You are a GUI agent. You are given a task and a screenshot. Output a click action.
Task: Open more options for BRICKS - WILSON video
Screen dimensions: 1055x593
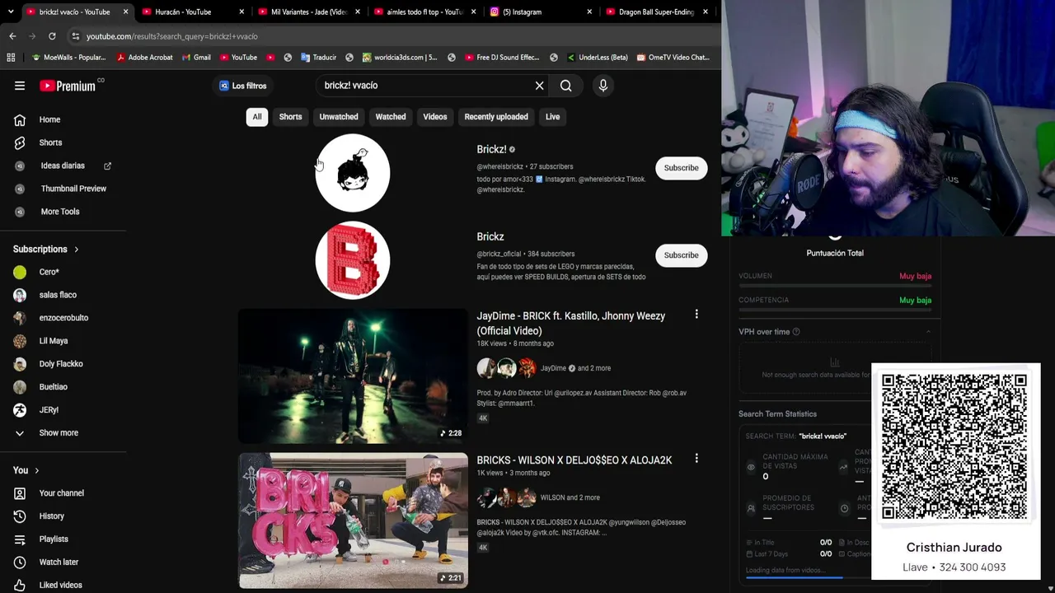click(696, 459)
